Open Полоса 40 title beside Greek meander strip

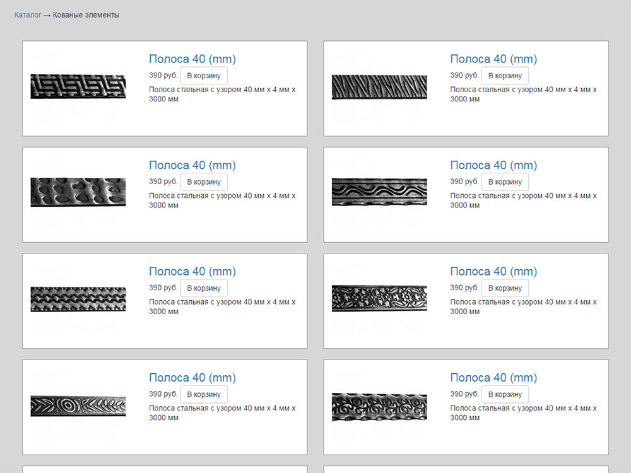(x=192, y=59)
